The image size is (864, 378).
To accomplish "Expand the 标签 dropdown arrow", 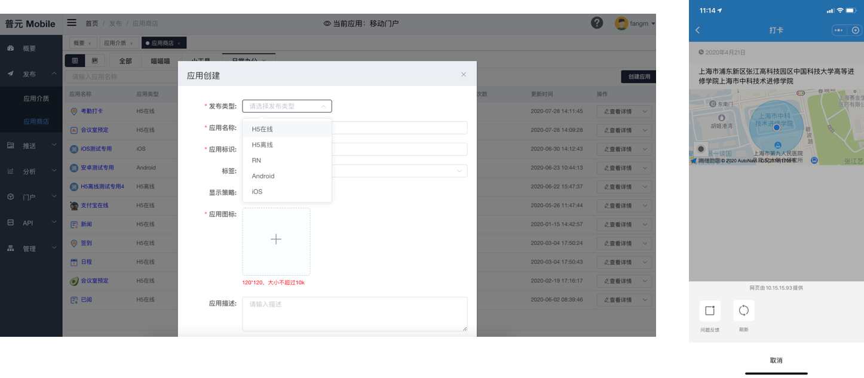I will pos(459,171).
